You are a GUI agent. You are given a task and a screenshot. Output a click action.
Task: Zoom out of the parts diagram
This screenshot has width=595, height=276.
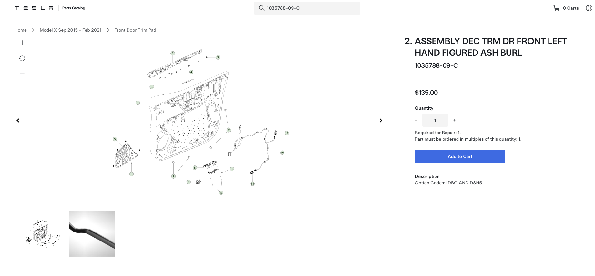(x=22, y=74)
